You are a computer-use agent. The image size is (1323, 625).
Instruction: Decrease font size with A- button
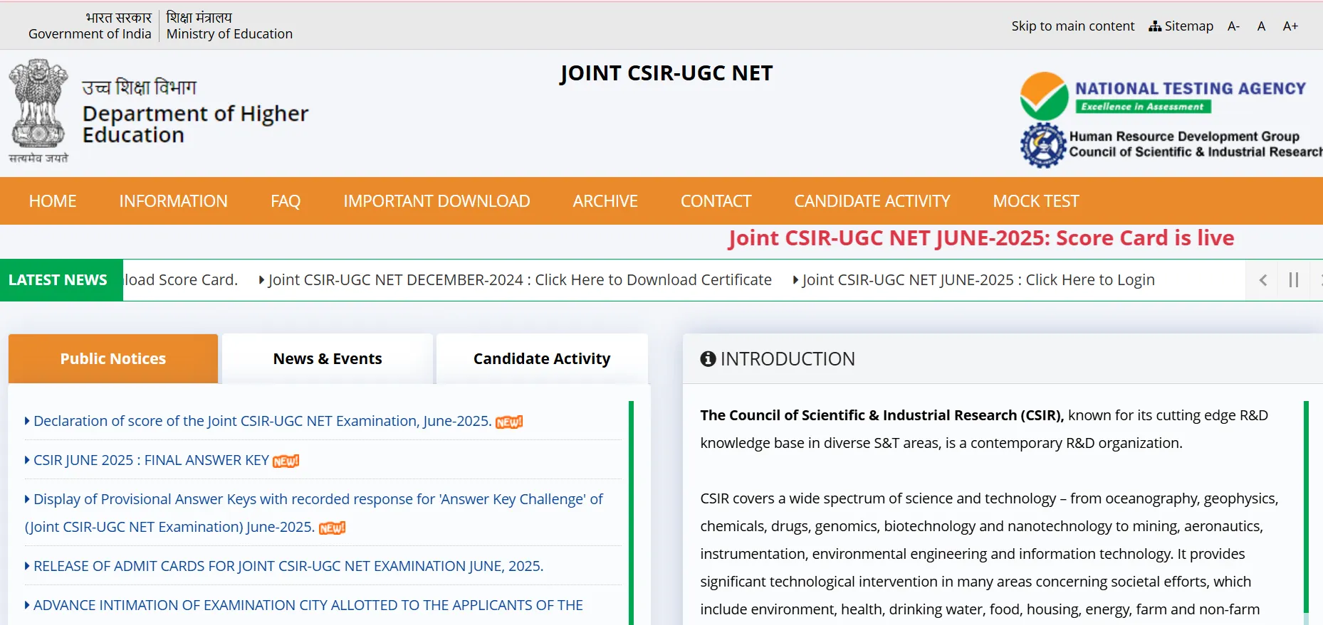click(1233, 26)
